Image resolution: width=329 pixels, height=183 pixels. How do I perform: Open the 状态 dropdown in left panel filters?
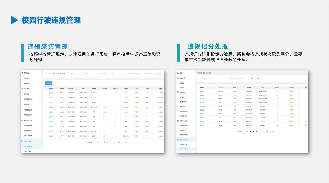tap(75, 74)
